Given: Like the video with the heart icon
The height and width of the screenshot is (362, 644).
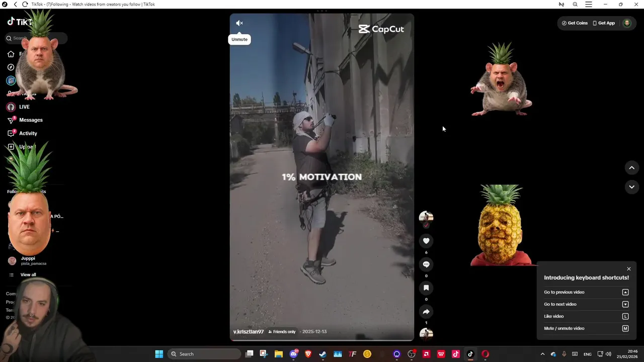Looking at the screenshot, I should pos(426,241).
